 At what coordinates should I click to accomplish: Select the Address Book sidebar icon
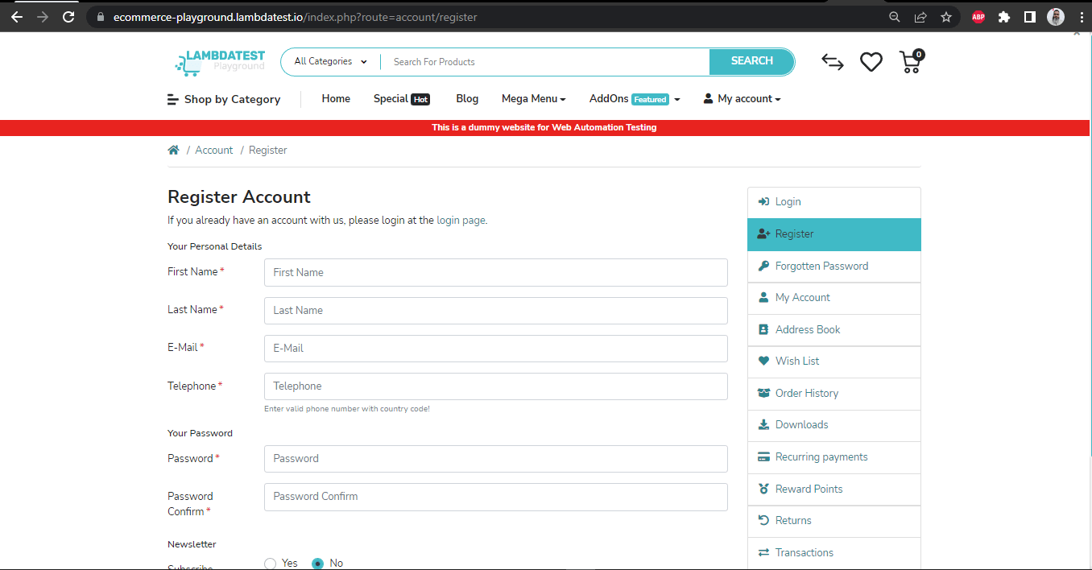point(763,329)
